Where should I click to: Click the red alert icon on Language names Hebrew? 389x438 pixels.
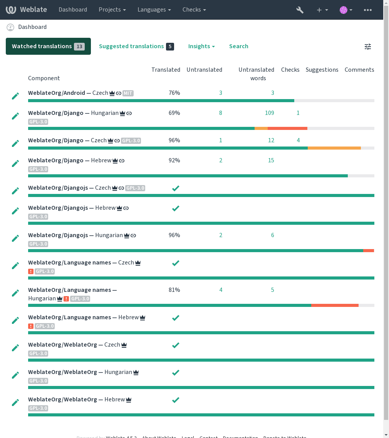pyautogui.click(x=31, y=326)
